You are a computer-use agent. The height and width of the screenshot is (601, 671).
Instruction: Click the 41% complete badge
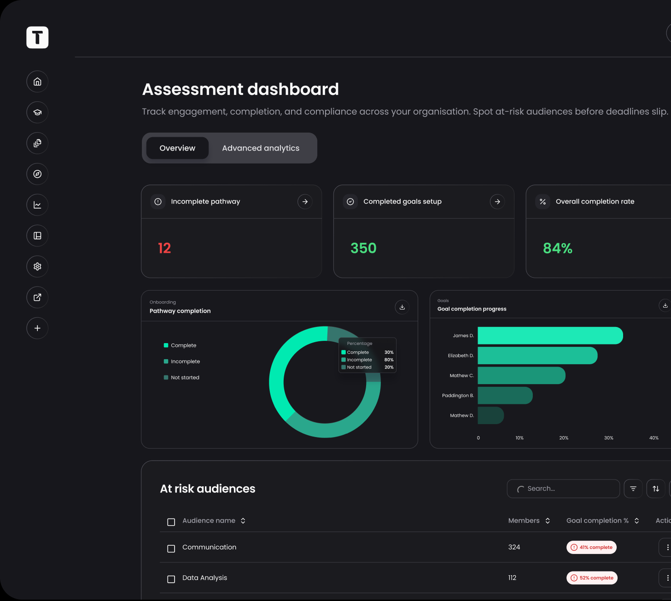[591, 548]
